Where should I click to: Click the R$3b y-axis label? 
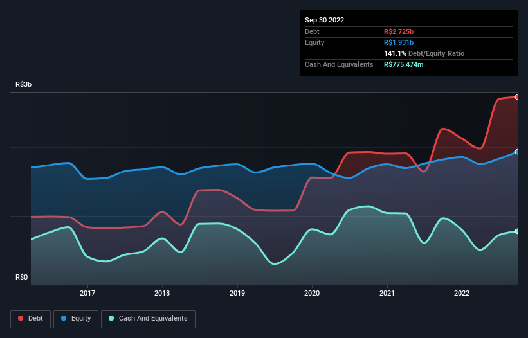[24, 84]
